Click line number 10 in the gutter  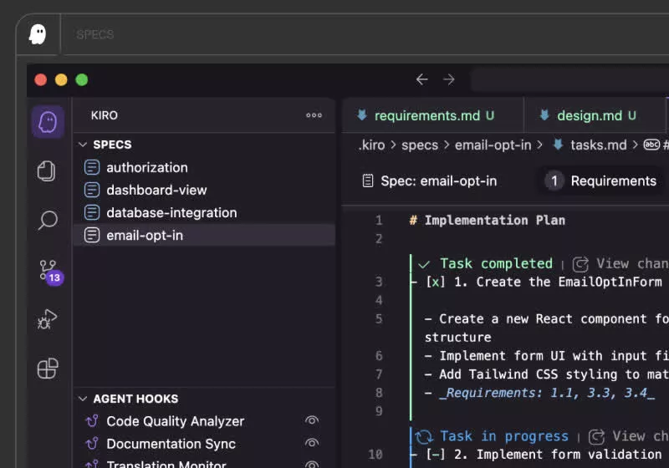(375, 455)
